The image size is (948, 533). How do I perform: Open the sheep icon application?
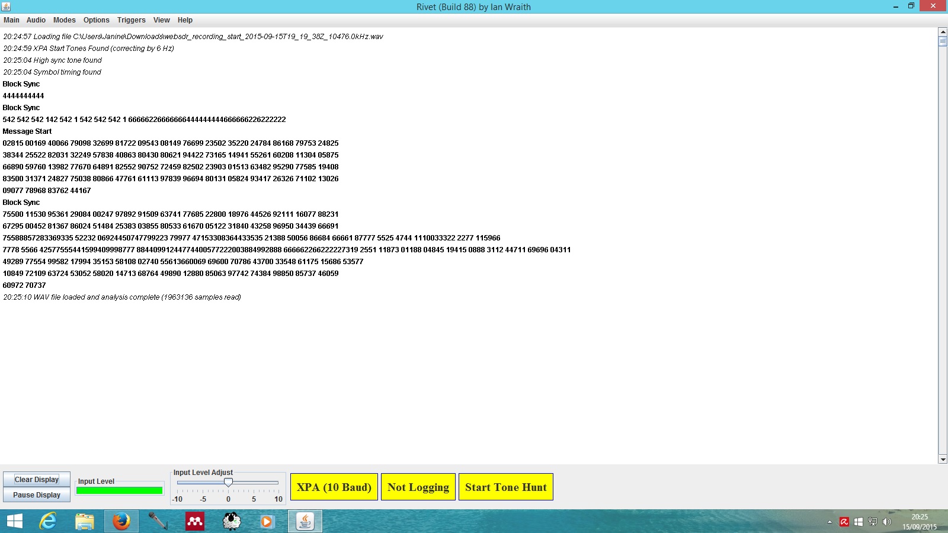[x=232, y=521]
